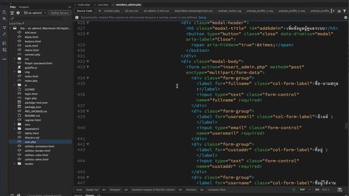This screenshot has width=349, height=196.
Task: Open the PHP language dropdown in status bar
Action: (305, 190)
